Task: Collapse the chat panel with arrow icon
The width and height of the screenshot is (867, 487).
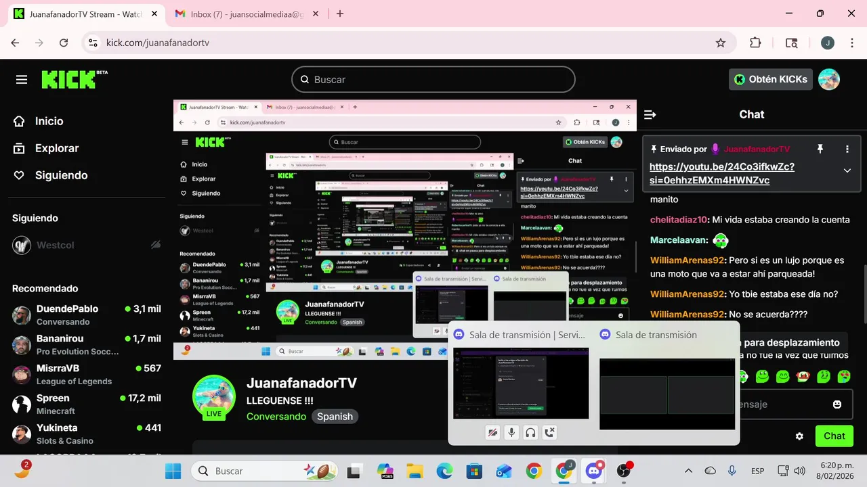Action: click(x=650, y=114)
